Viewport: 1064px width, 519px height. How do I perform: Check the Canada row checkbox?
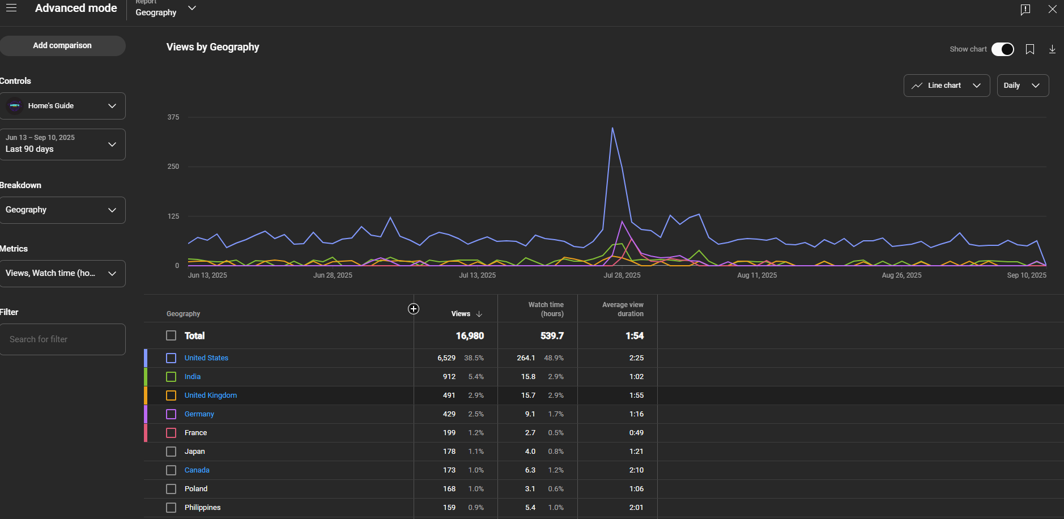coord(171,470)
